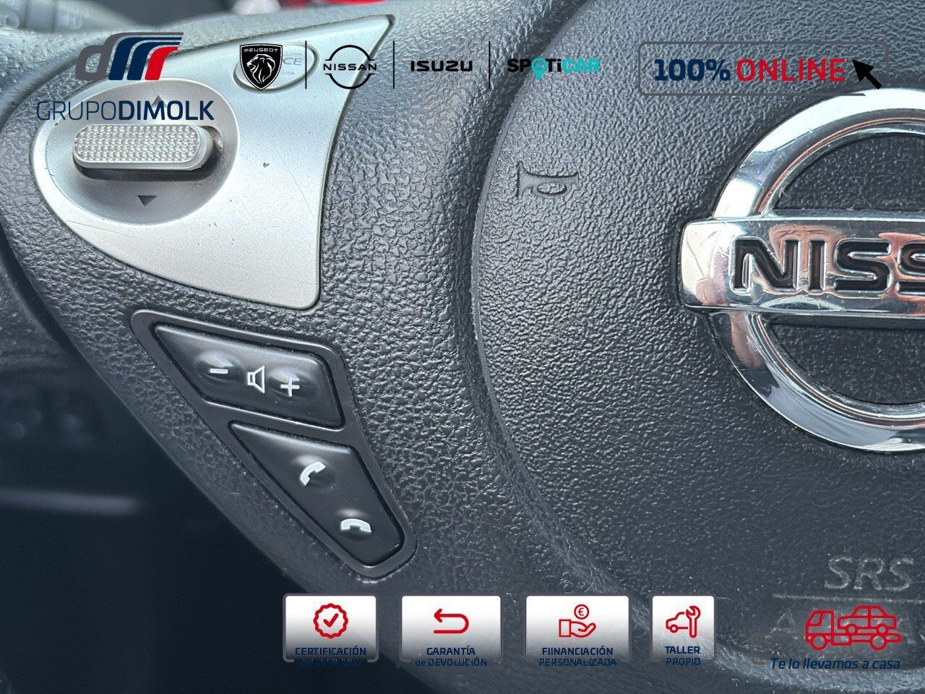Screen dimensions: 925x694
Task: Click the speaker volume symbol
Action: pos(256,379)
